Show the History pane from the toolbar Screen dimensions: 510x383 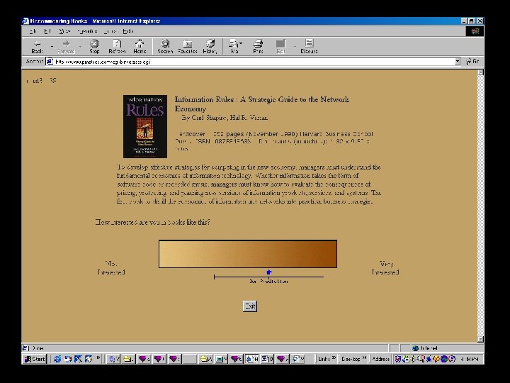coord(210,47)
